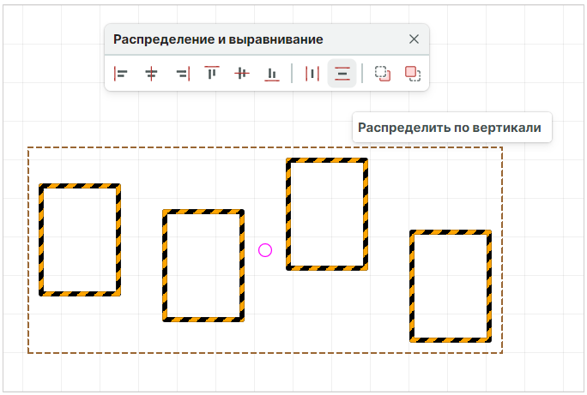Image resolution: width=587 pixels, height=395 pixels.
Task: Select the align bottom edges icon
Action: pyautogui.click(x=272, y=73)
